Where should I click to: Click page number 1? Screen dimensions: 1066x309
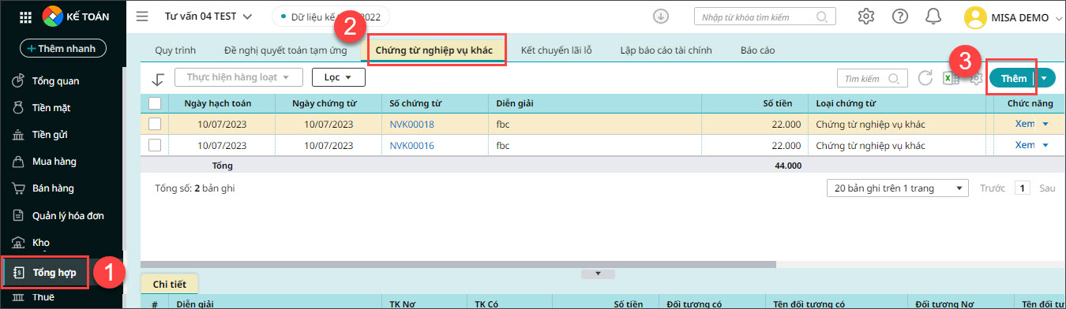click(1023, 188)
